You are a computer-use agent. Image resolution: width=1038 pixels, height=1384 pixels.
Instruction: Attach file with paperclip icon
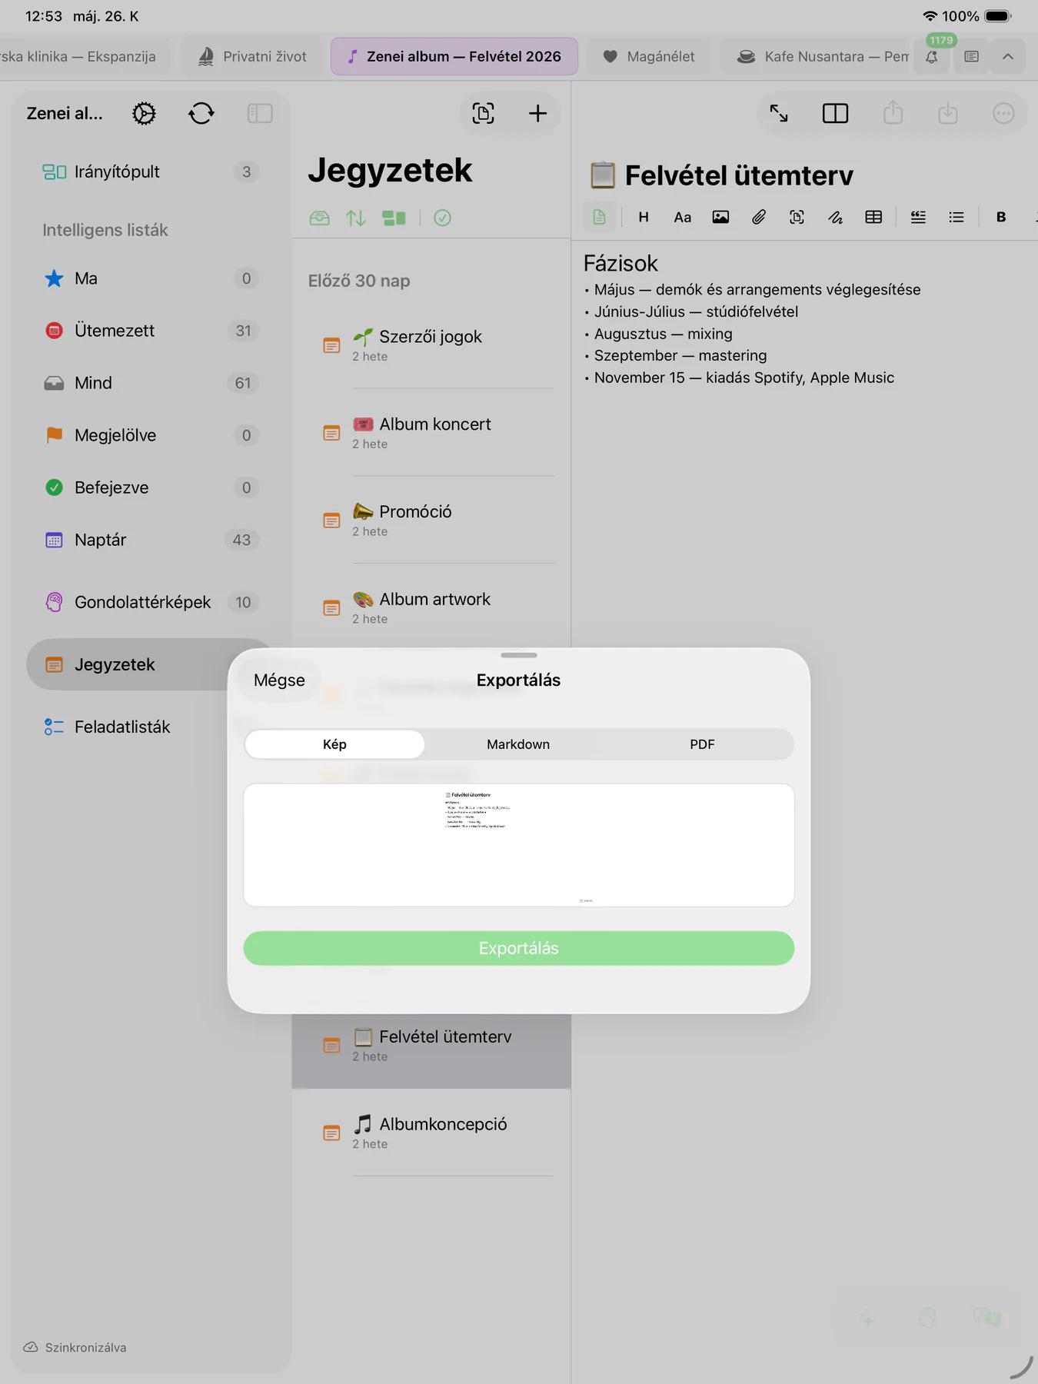759,218
